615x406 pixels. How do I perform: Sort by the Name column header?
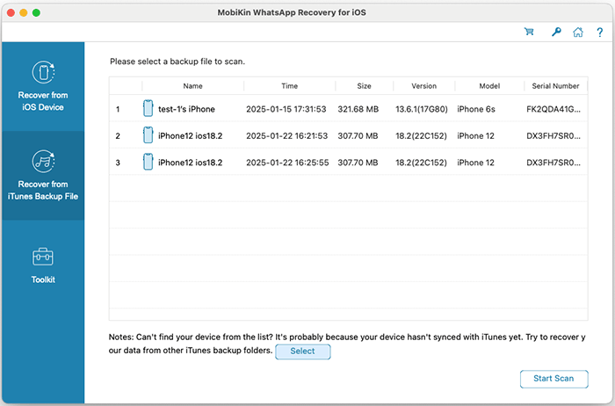[x=193, y=86]
